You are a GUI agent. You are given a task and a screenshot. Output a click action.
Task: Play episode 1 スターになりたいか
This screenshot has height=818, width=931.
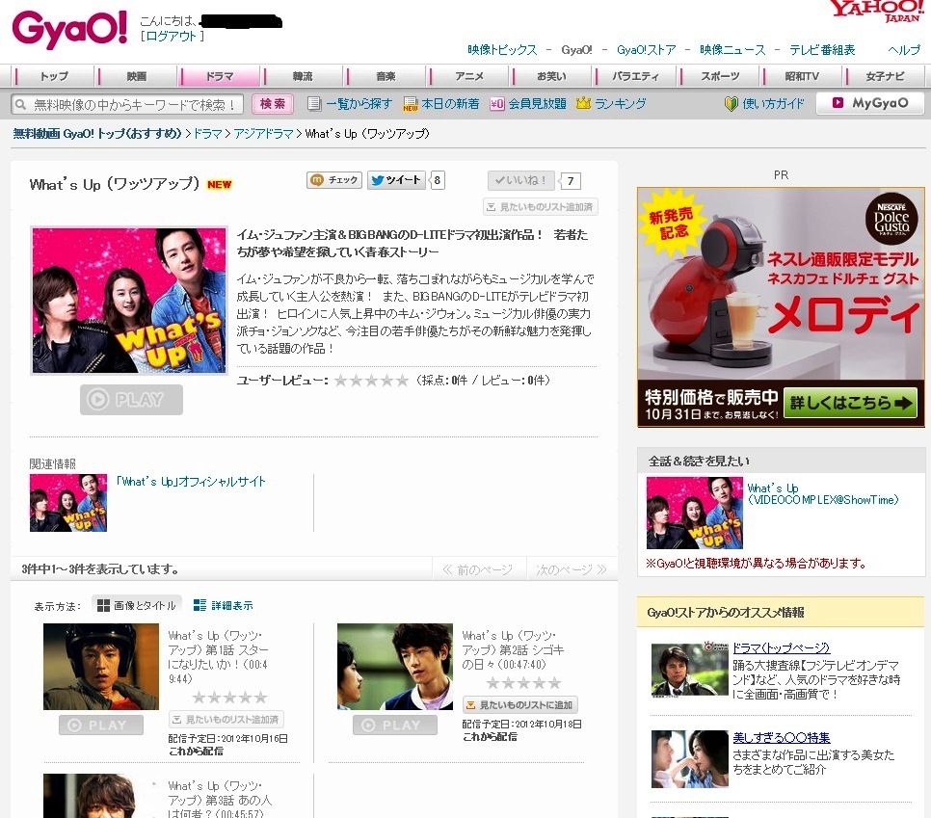tap(101, 725)
